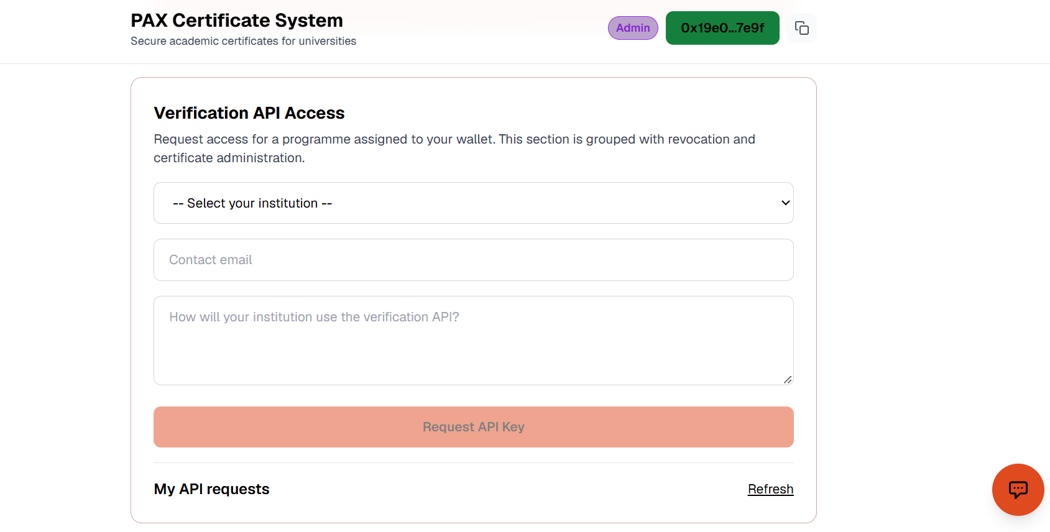
Task: Click the PAX Certificate System title
Action: coord(237,21)
